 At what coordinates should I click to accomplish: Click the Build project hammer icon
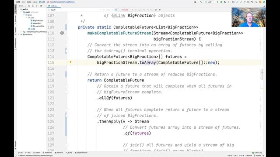[201, 2]
